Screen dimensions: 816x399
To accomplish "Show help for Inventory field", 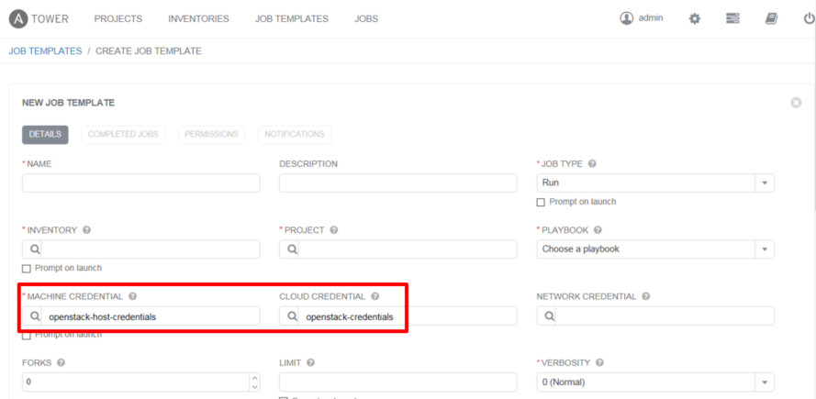I will [87, 230].
